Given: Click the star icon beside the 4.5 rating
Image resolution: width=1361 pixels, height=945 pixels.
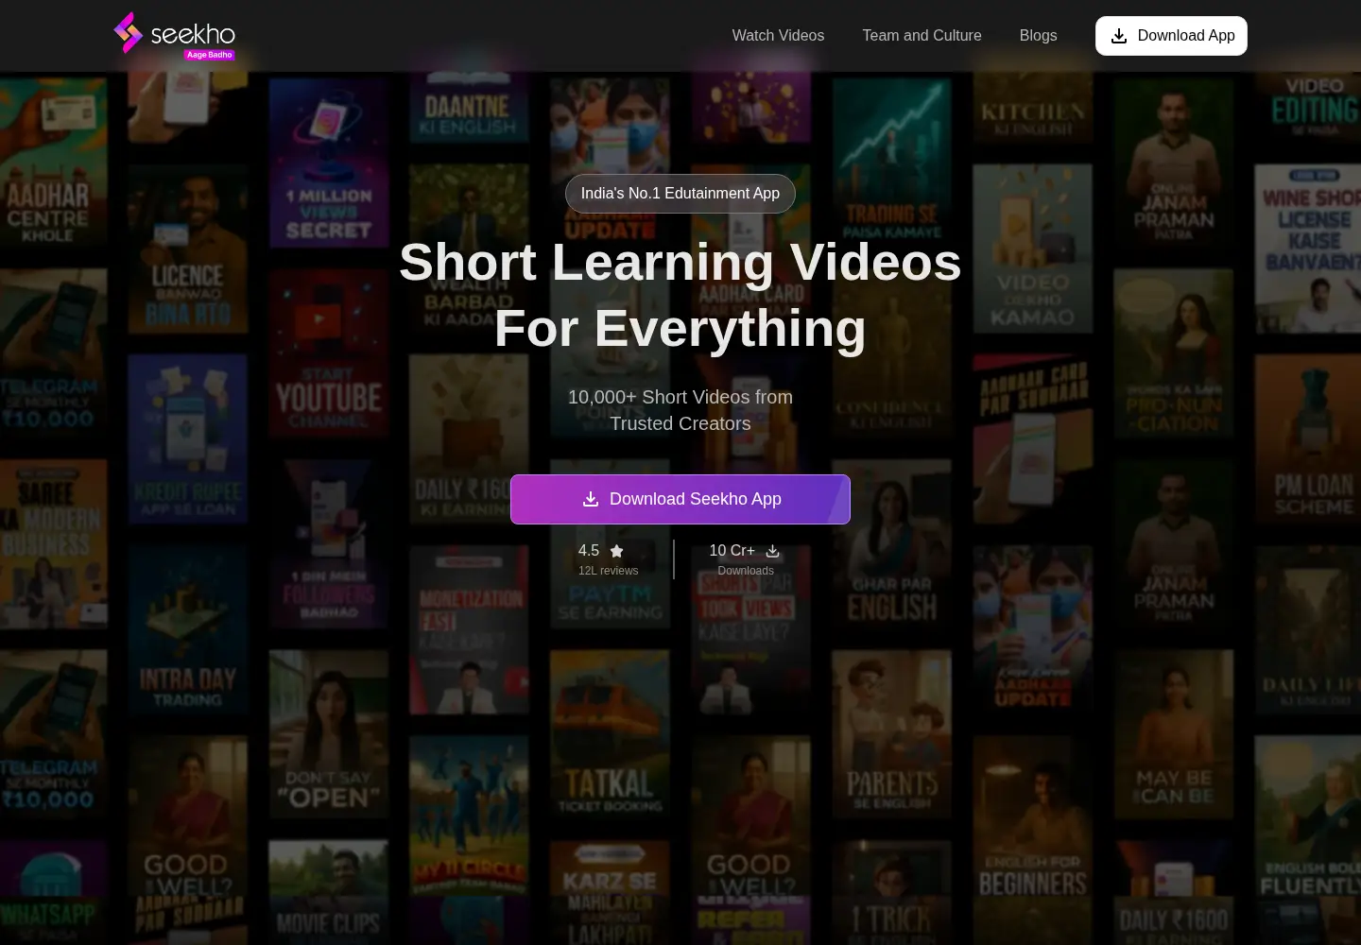Looking at the screenshot, I should tap(616, 551).
